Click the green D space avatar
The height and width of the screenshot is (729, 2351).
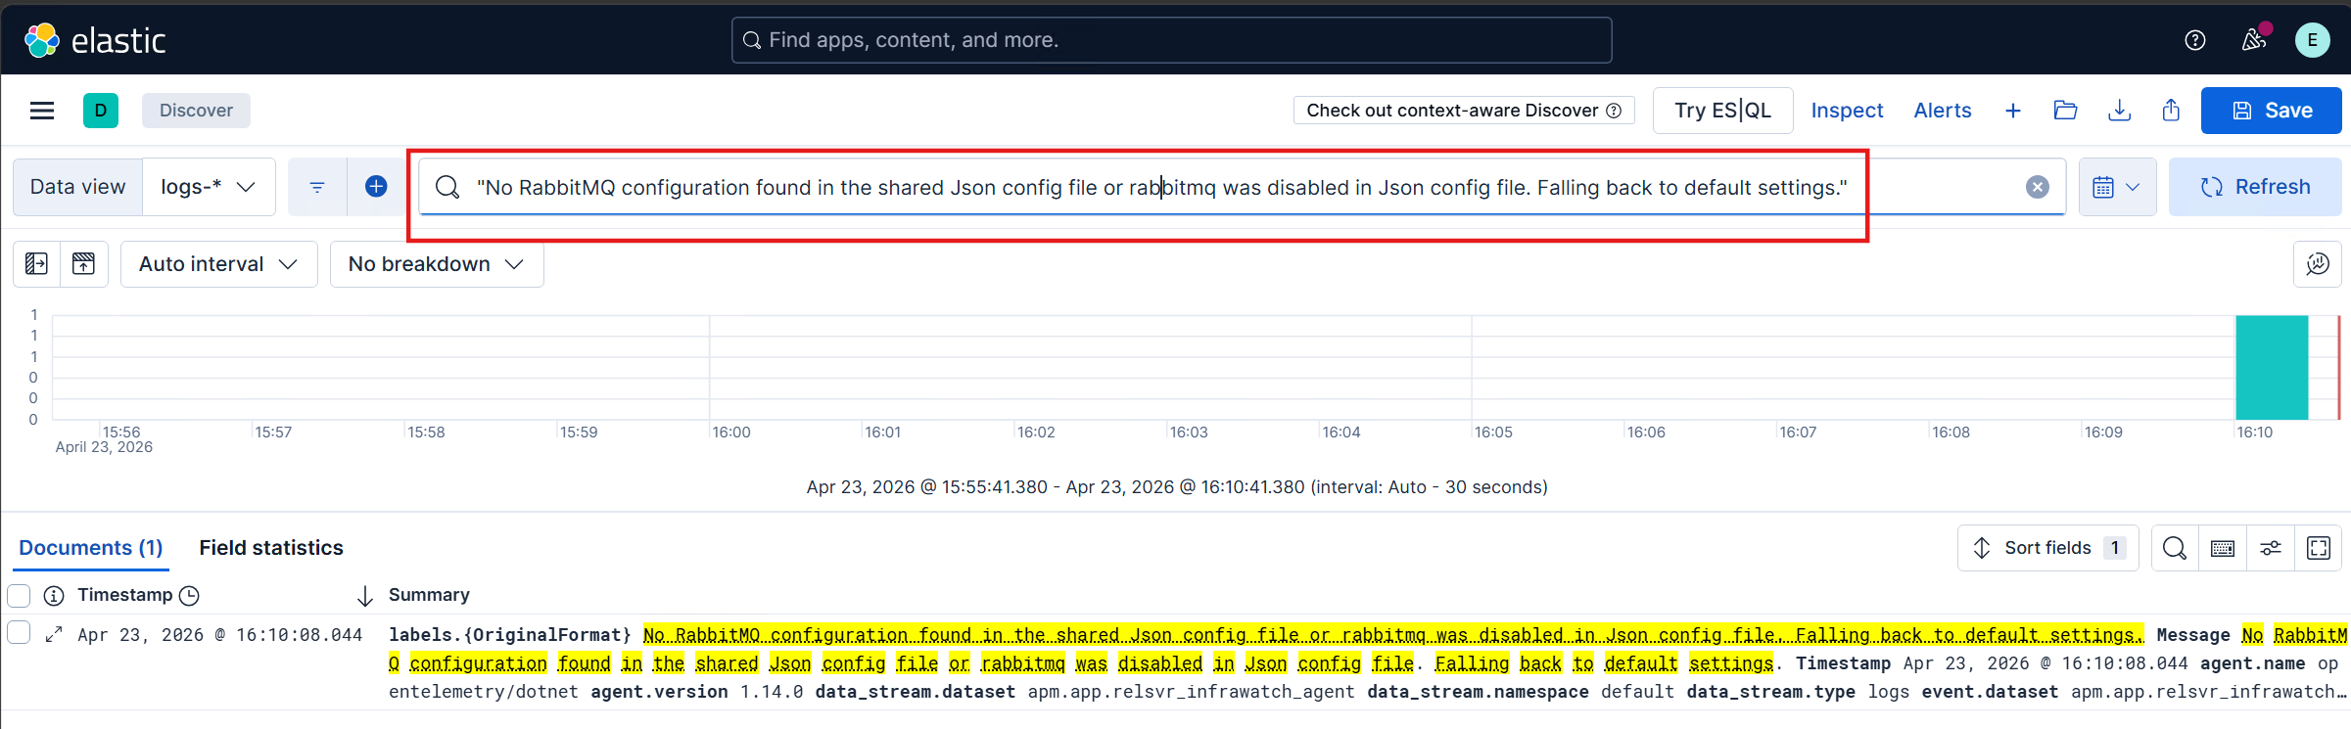[x=101, y=111]
